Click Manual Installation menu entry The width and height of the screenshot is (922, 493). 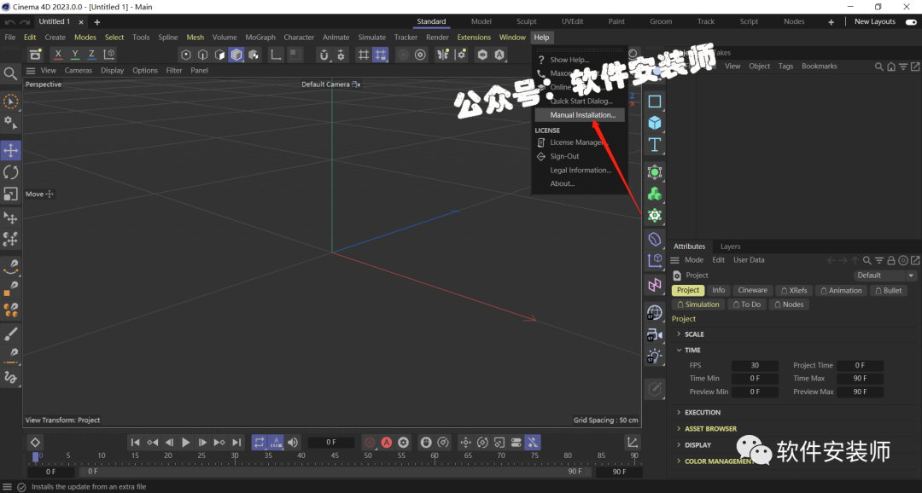580,115
